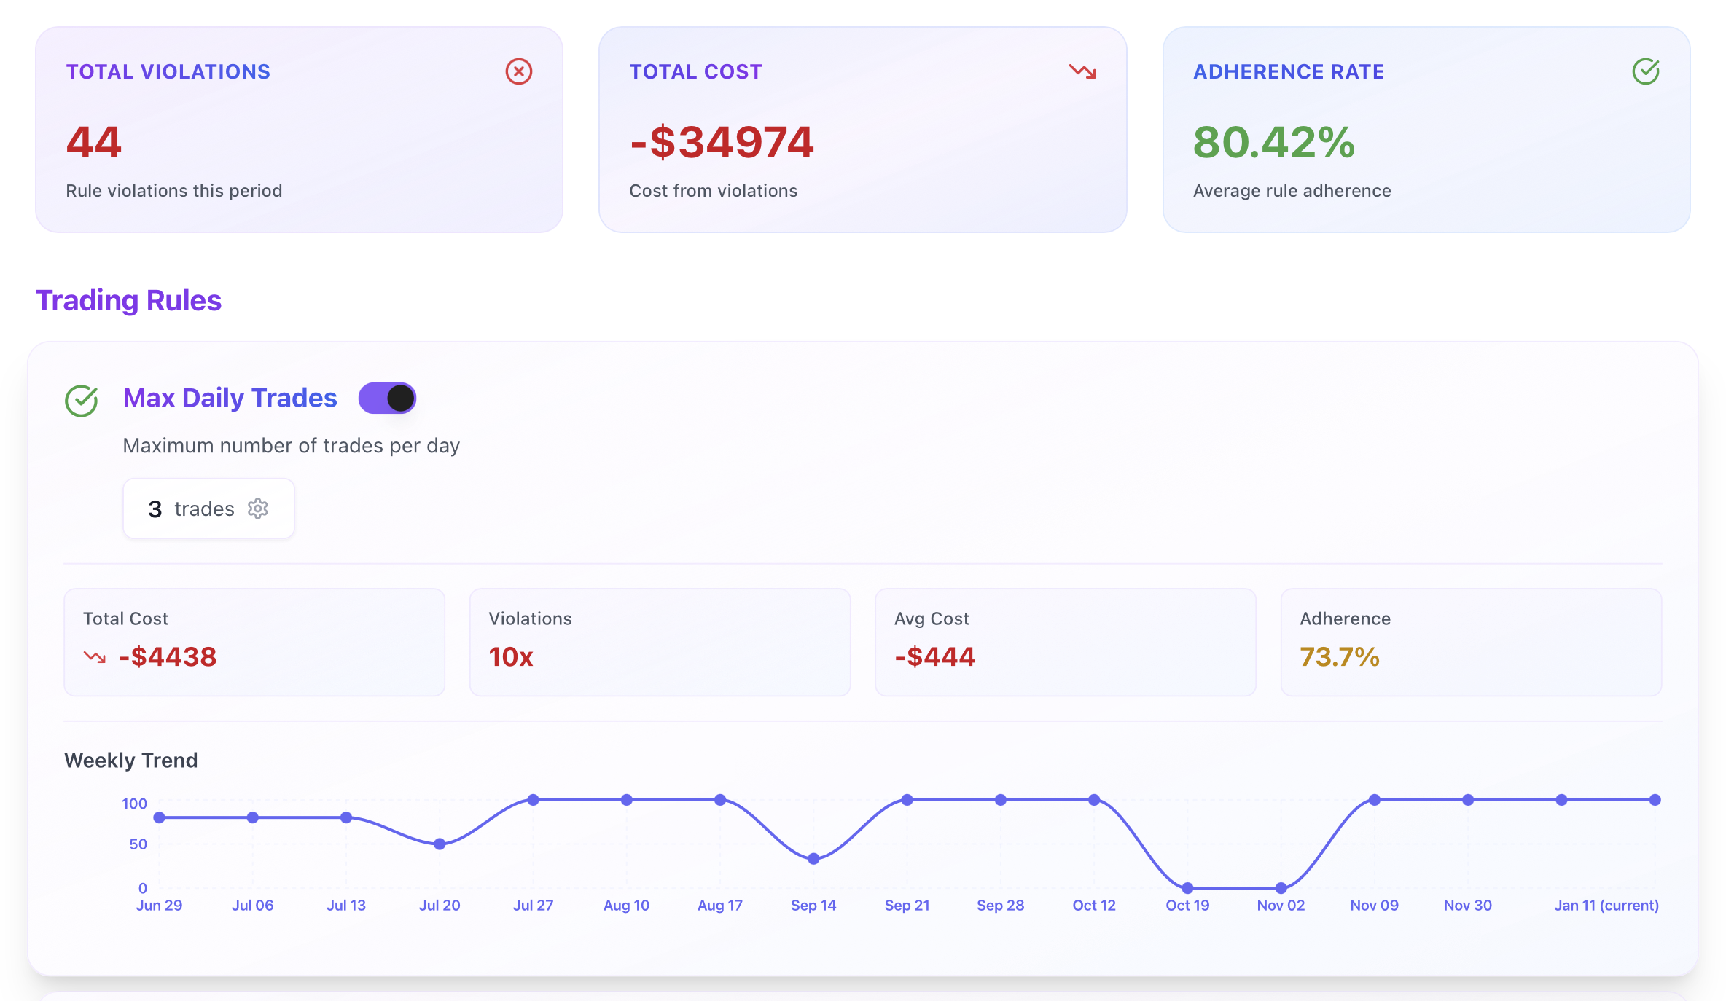Disable the Max Daily Trades rule toggle

tap(387, 398)
